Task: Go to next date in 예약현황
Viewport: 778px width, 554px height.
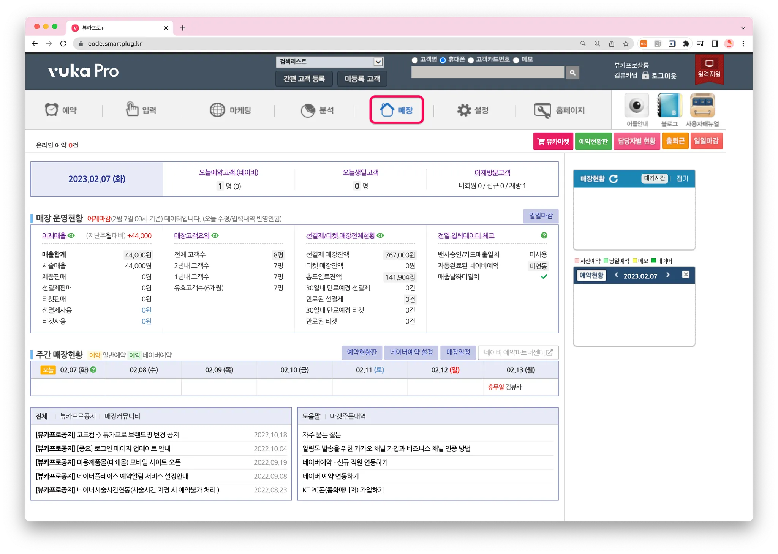Action: (668, 275)
